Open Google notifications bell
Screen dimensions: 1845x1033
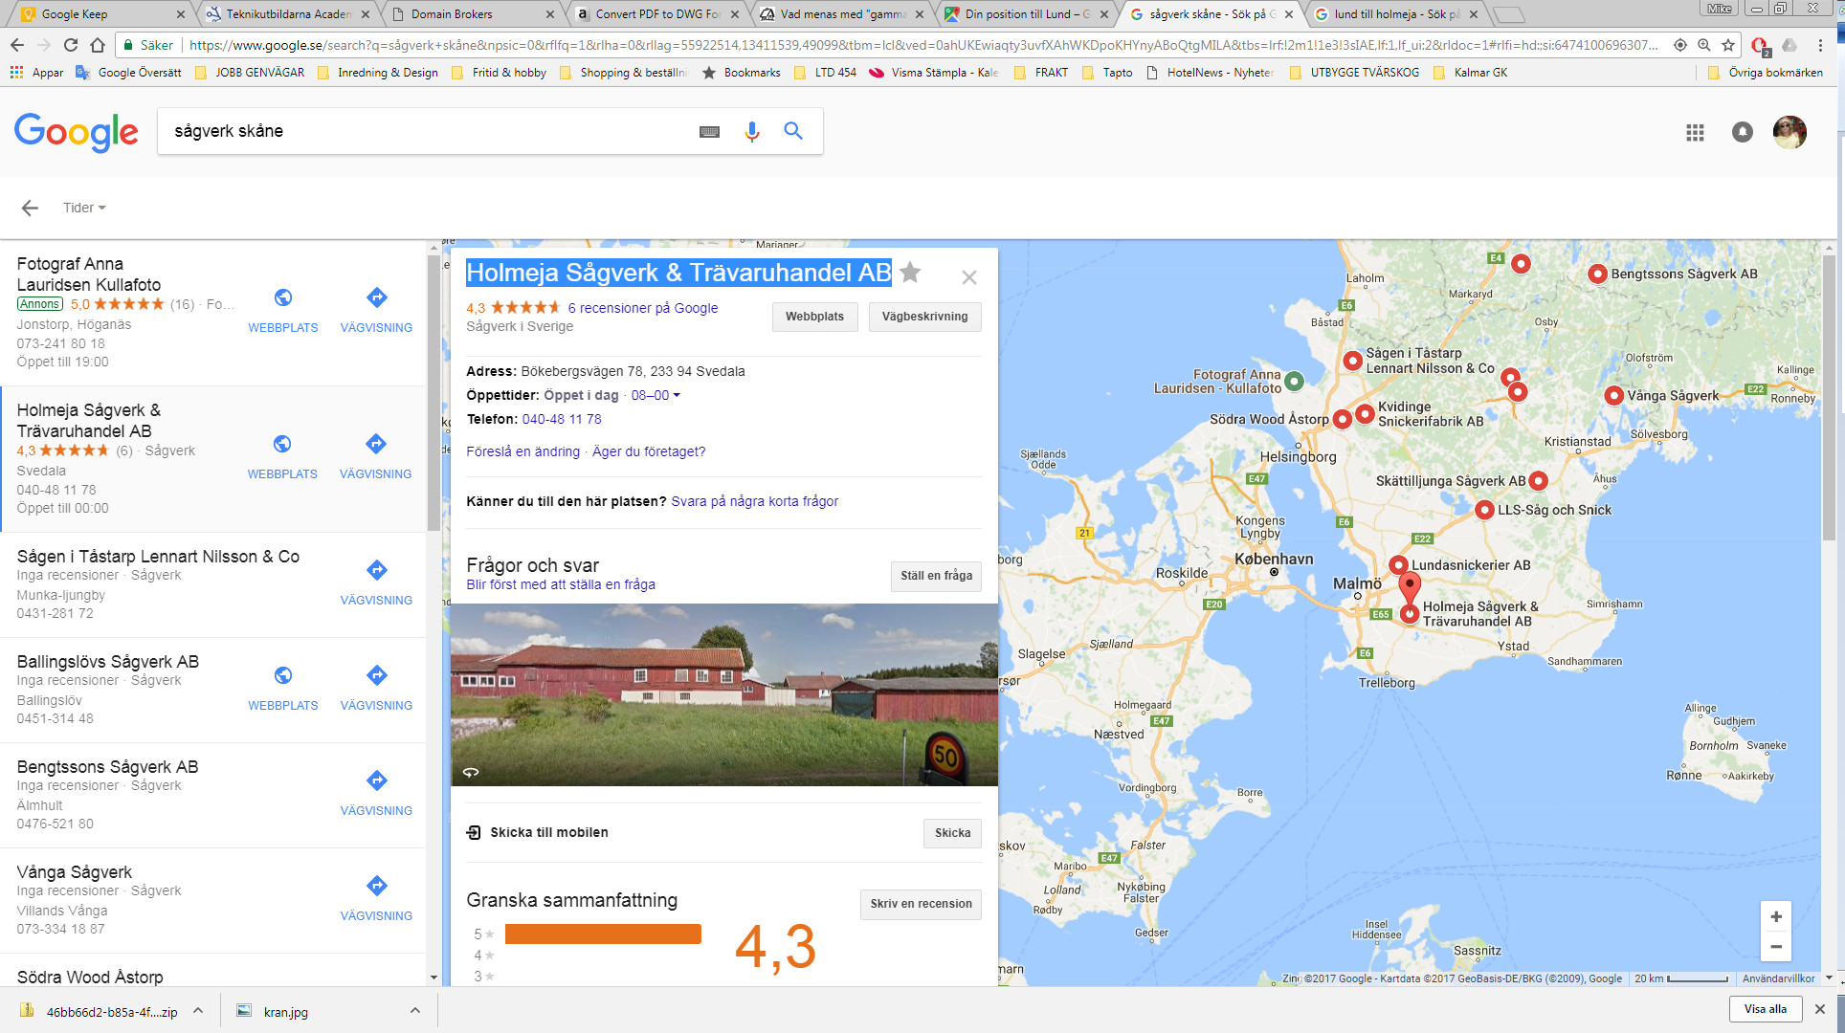(x=1742, y=133)
